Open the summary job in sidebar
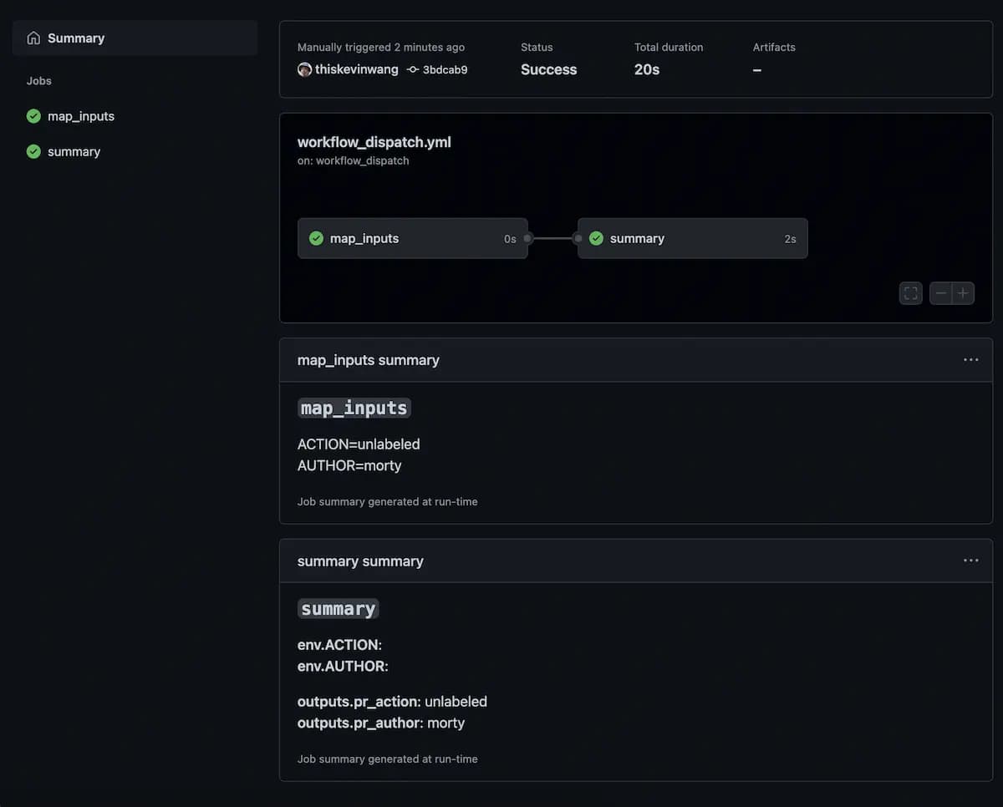This screenshot has width=1003, height=807. (74, 151)
